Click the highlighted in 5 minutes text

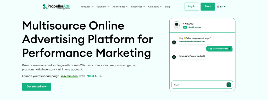pyautogui.click(x=69, y=76)
